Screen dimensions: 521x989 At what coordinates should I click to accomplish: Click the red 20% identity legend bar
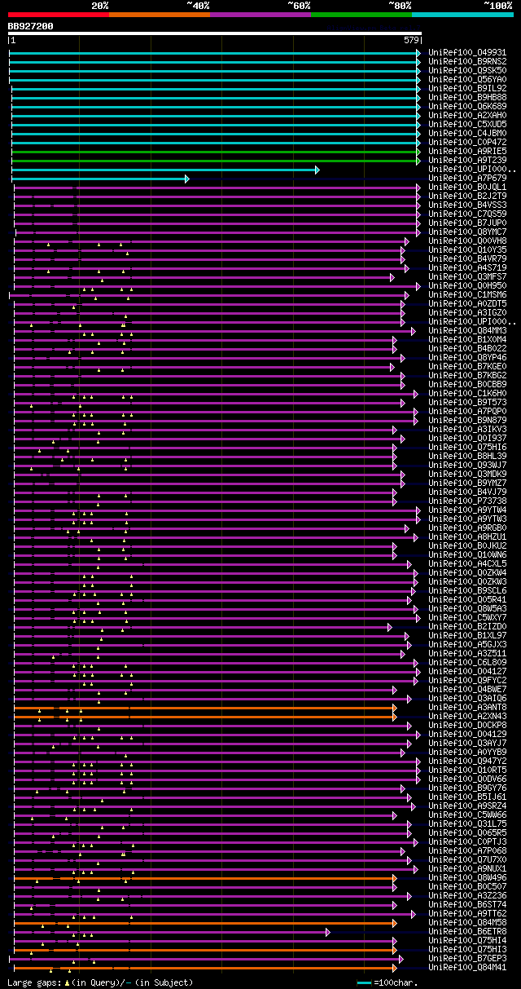(x=58, y=14)
